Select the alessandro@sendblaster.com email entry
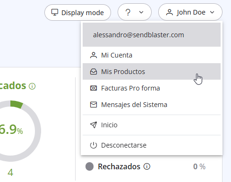 click(152, 35)
